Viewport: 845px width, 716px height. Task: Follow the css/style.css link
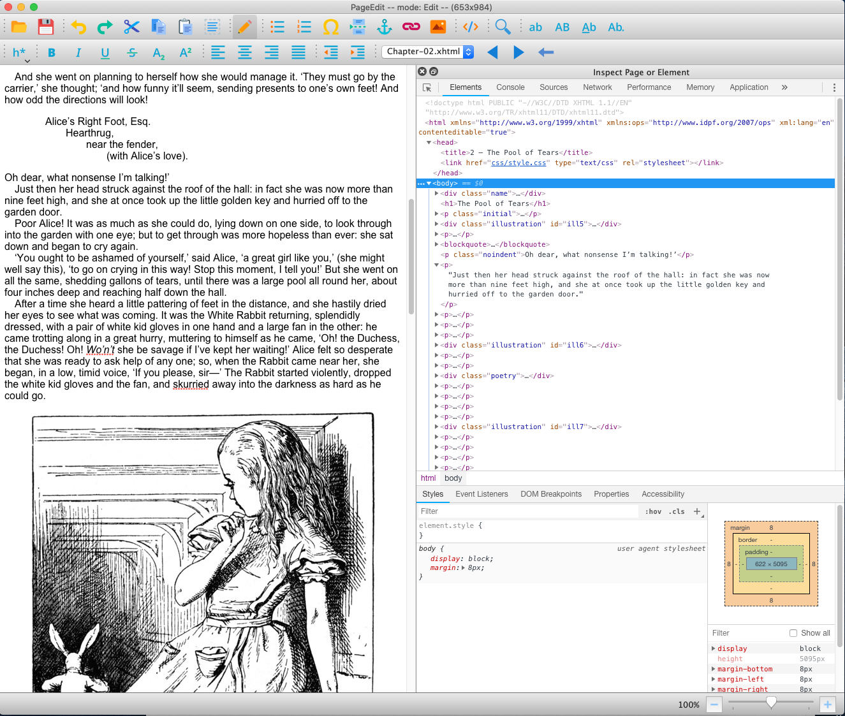pyautogui.click(x=518, y=163)
